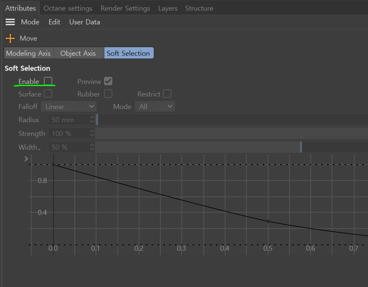Image resolution: width=368 pixels, height=287 pixels.
Task: Switch to Octane settings tab
Action: 68,8
